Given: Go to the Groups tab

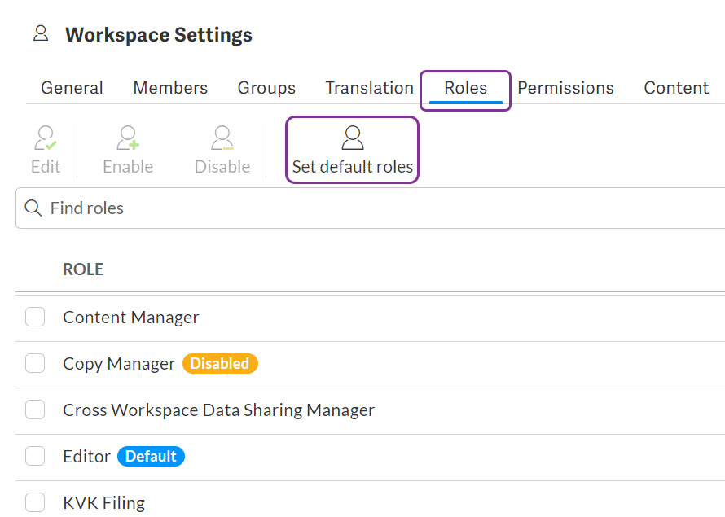Looking at the screenshot, I should pyautogui.click(x=266, y=88).
